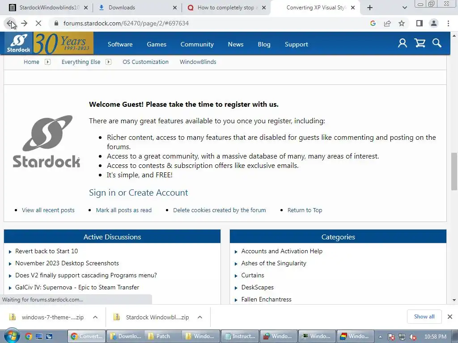The height and width of the screenshot is (343, 458).
Task: Open Chrome's three-dot menu
Action: [448, 23]
